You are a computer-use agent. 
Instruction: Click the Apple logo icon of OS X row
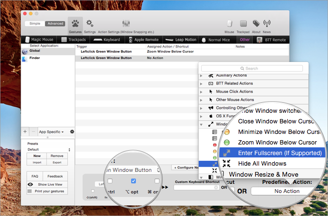(211, 116)
